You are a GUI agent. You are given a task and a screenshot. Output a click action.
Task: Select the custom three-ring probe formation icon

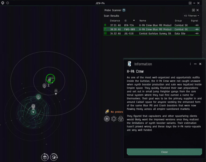pos(121,119)
